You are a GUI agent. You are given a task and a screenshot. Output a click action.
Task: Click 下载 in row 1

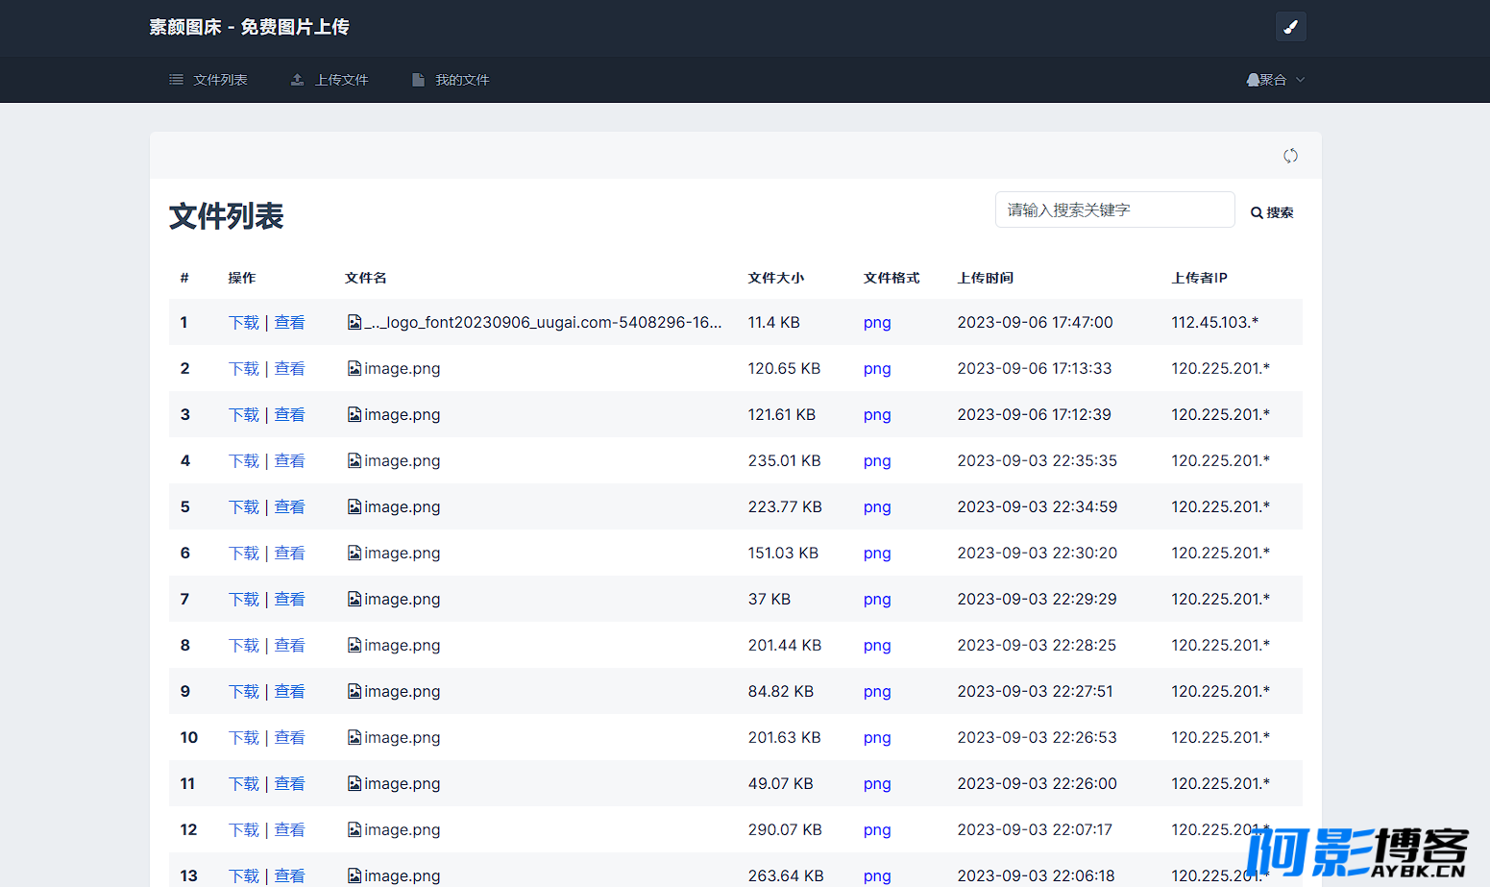click(244, 322)
